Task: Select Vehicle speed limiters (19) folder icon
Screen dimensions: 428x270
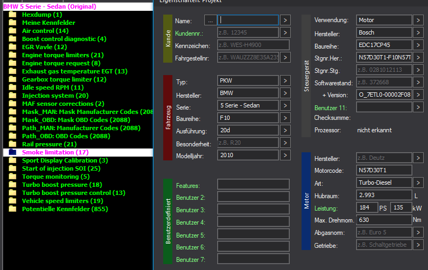Action: [12, 201]
